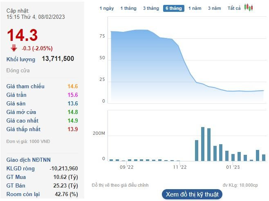The width and height of the screenshot is (269, 201).
Task: Select the "Giá tham chiếu" label
Action: point(25,86)
